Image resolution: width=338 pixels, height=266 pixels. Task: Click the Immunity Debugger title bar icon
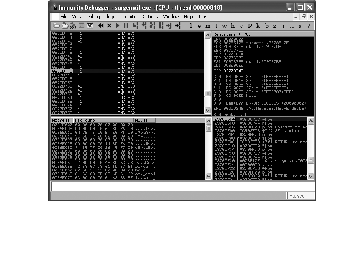[54, 7]
